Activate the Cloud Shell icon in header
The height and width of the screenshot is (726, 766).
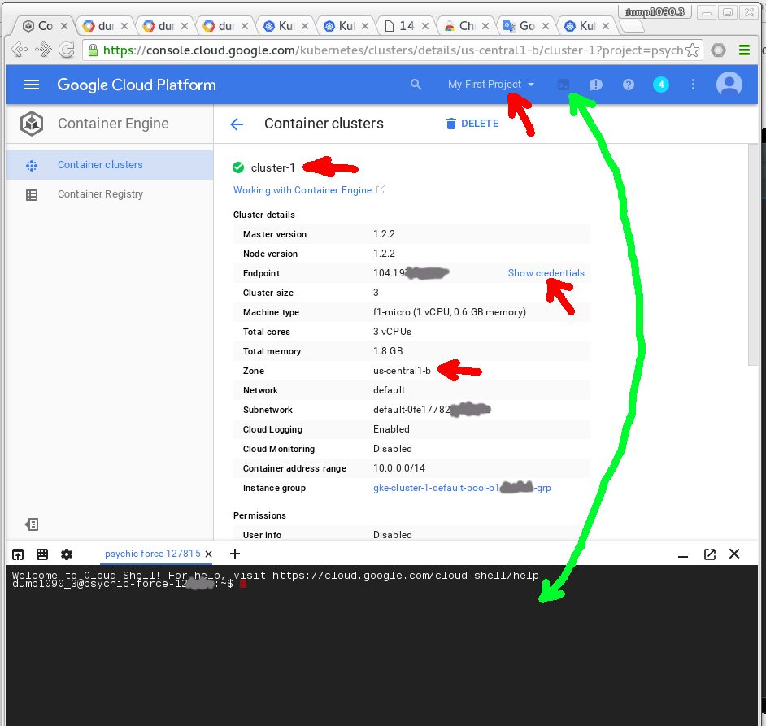click(564, 85)
